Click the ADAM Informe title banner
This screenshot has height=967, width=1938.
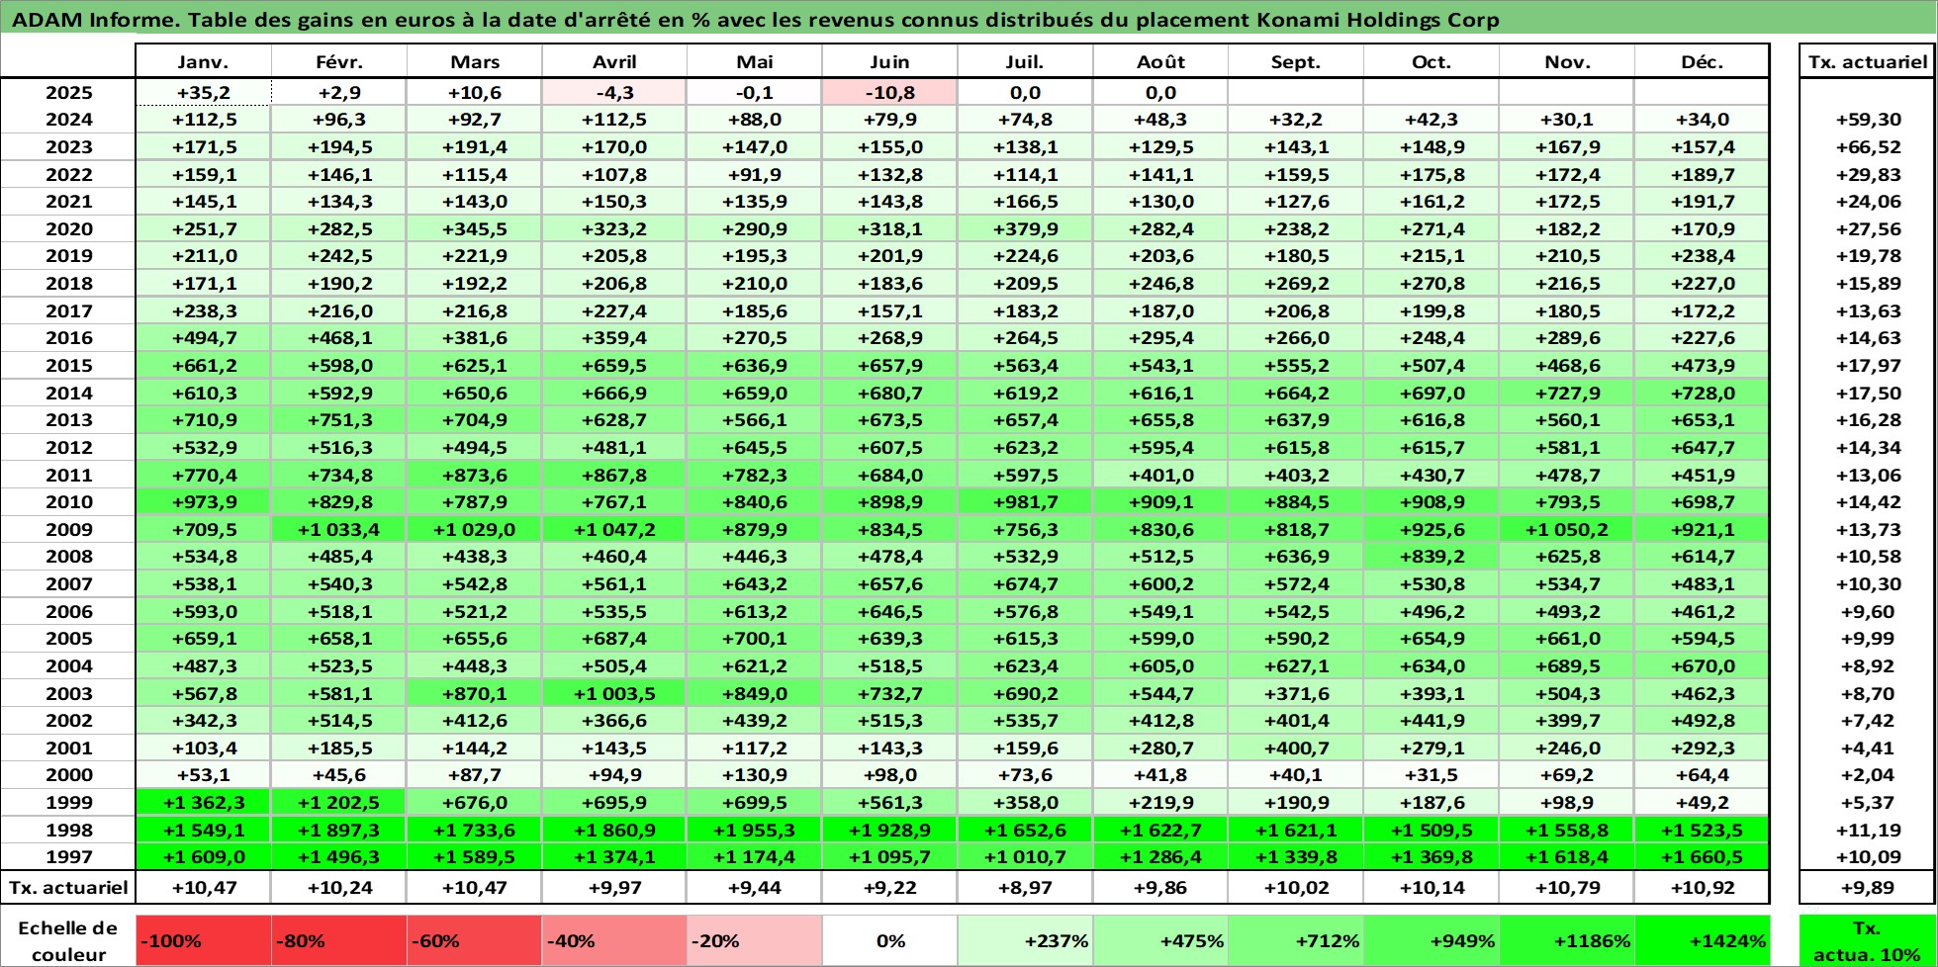969,19
